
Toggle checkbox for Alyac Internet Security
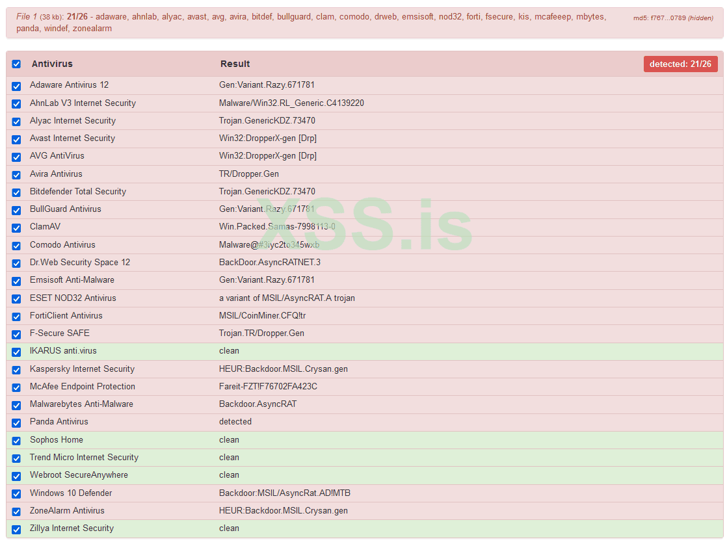(16, 122)
